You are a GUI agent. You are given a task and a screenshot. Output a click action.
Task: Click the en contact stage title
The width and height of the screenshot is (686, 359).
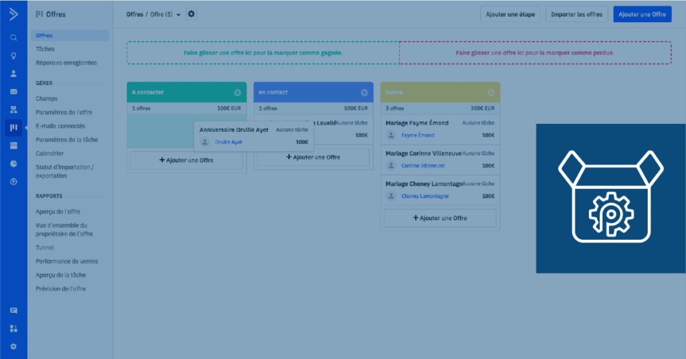click(x=273, y=92)
